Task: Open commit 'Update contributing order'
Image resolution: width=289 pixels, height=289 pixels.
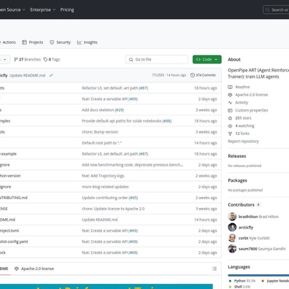Action: tap(105, 198)
